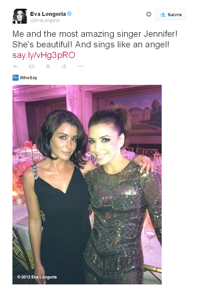Image resolution: width=199 pixels, height=290 pixels.
Task: Follow the account with the Suivre button
Action: click(x=171, y=14)
